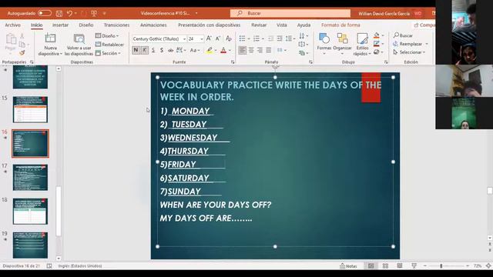Apply strikethrough formatting
The width and height of the screenshot is (493, 277).
click(170, 50)
